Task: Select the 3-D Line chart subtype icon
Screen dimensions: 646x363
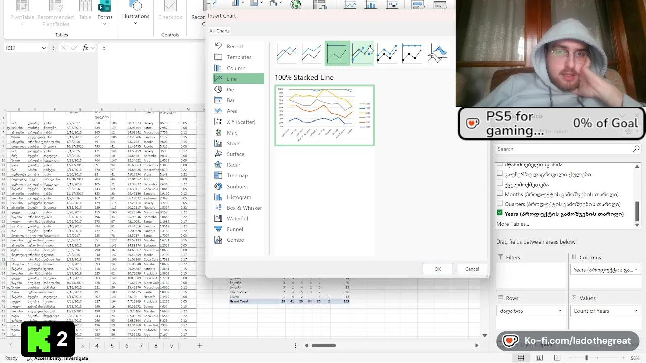Action: [x=437, y=53]
